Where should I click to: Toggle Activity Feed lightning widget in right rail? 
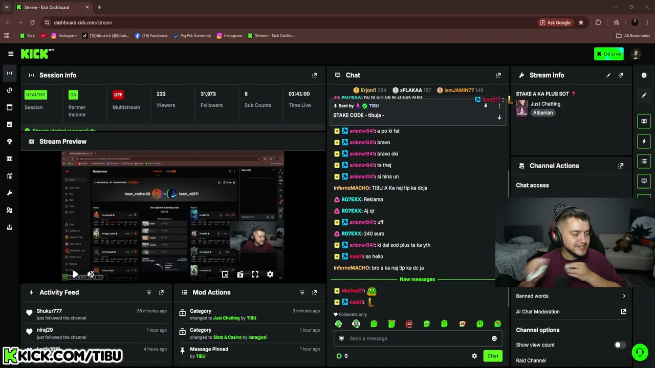[644, 141]
